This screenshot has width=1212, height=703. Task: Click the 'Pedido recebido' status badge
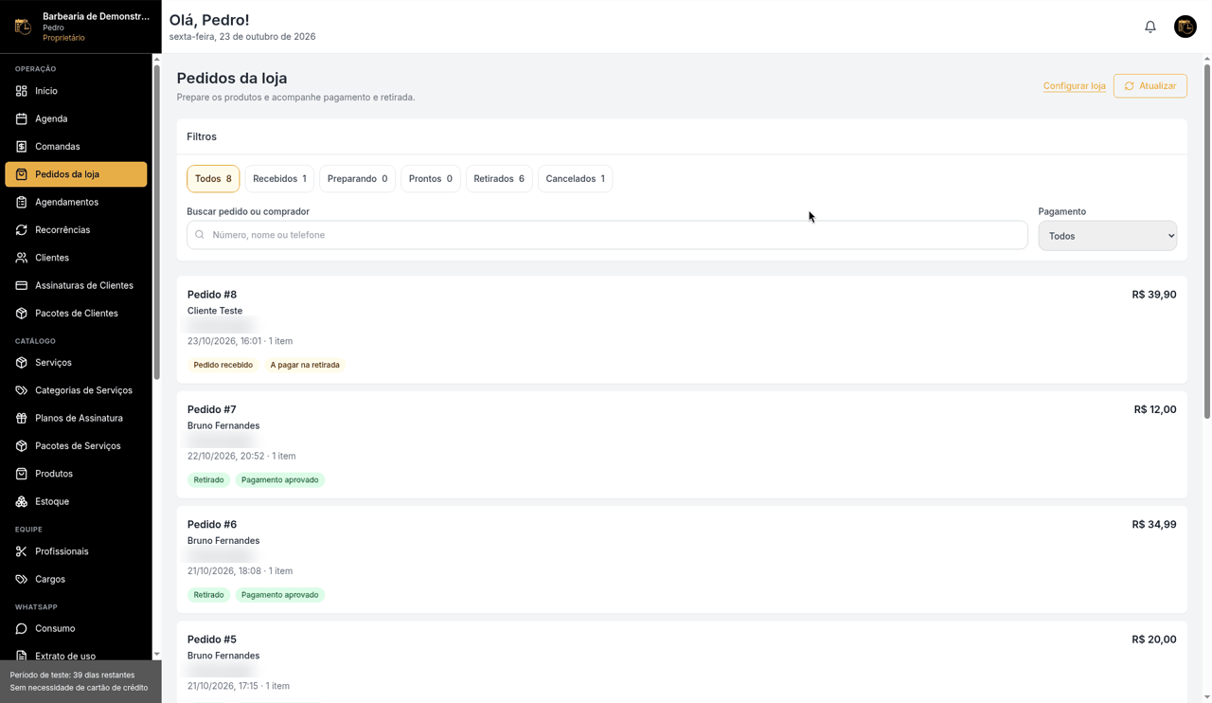click(x=223, y=365)
